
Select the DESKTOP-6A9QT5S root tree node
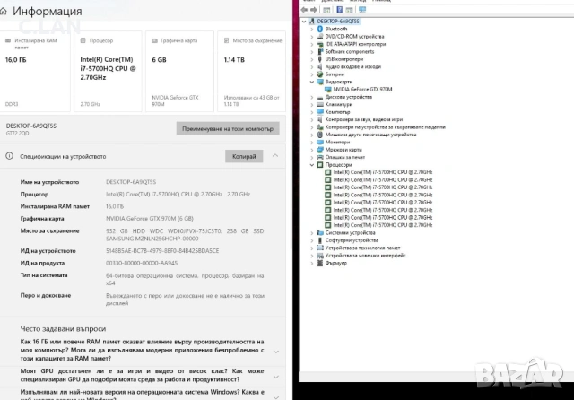[336, 21]
